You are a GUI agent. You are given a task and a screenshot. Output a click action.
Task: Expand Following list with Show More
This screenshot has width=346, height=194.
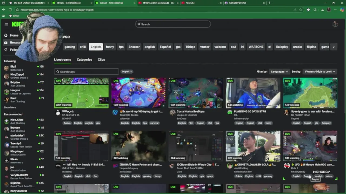click(x=10, y=107)
